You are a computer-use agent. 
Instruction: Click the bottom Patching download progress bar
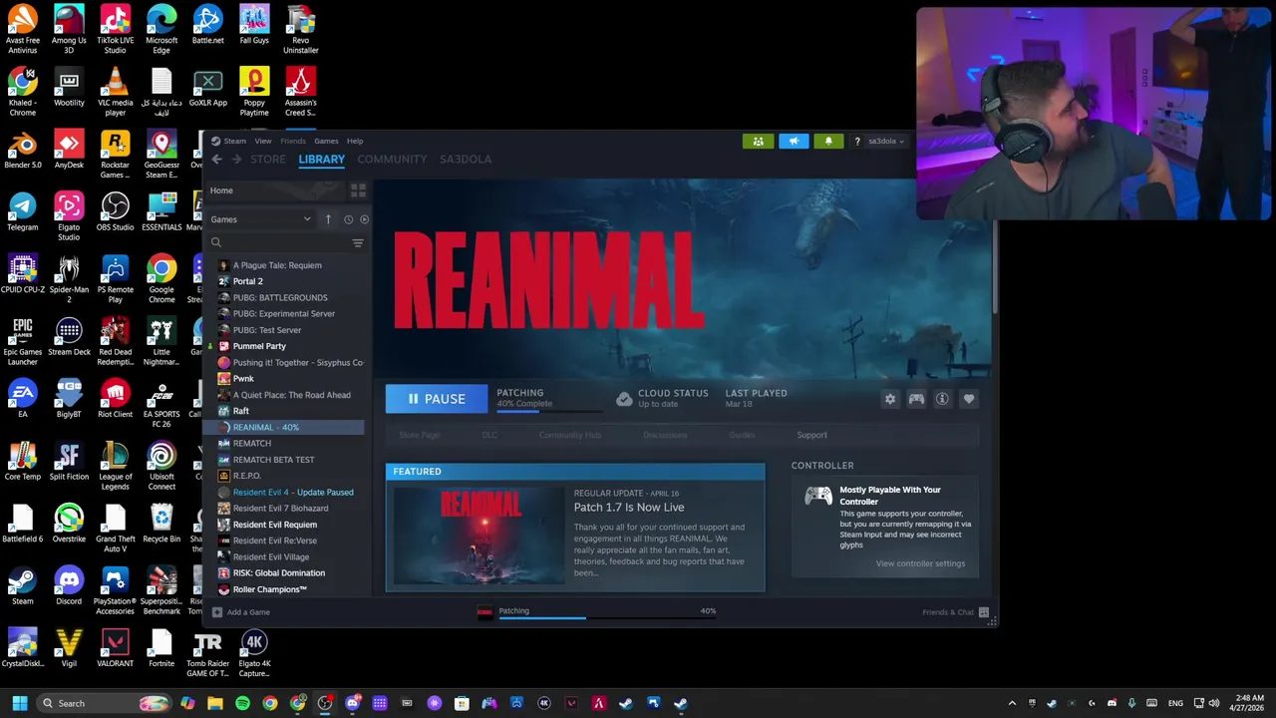[606, 618]
